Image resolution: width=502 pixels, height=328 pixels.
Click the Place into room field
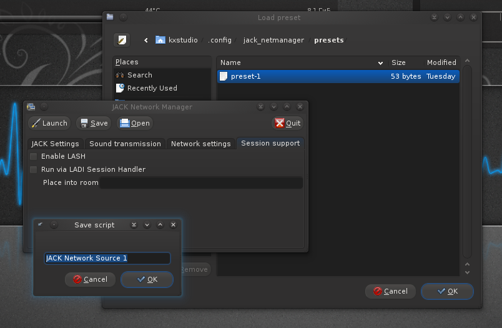pyautogui.click(x=201, y=182)
